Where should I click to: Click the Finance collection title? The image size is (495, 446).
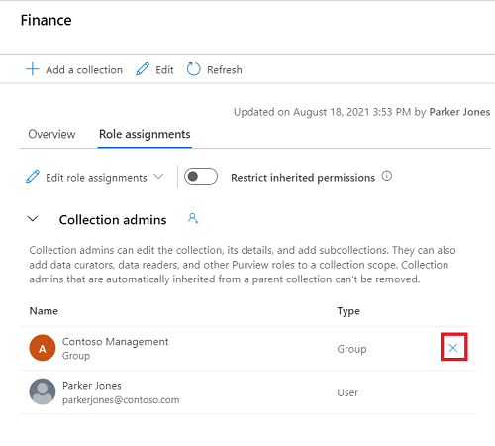coord(47,20)
